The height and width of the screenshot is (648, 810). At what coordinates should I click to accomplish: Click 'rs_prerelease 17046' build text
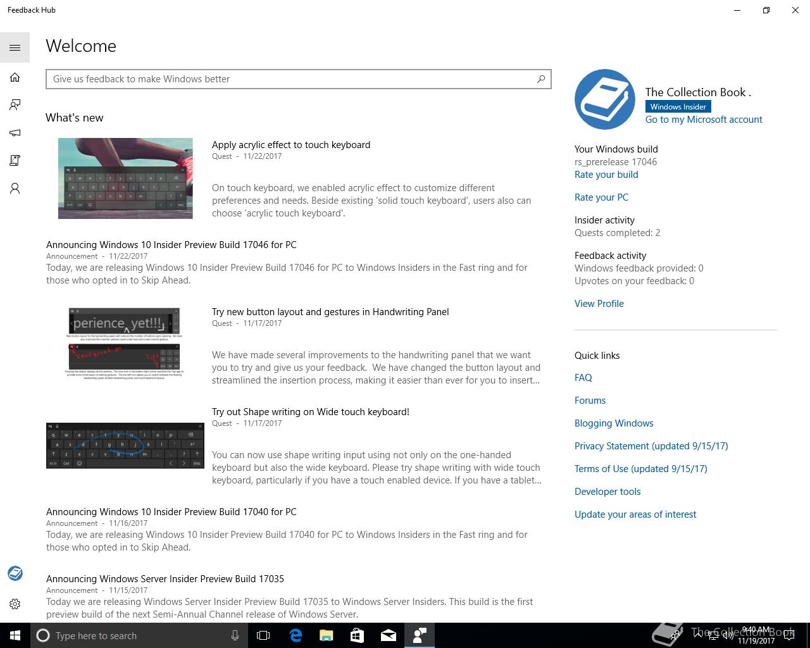616,162
